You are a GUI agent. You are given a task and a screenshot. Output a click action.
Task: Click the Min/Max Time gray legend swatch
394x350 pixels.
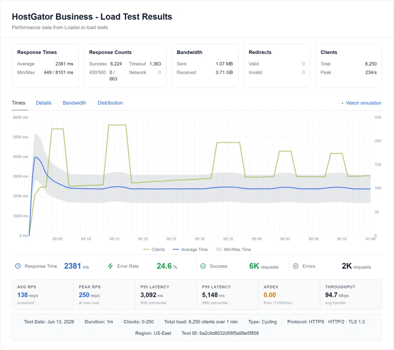pos(219,249)
